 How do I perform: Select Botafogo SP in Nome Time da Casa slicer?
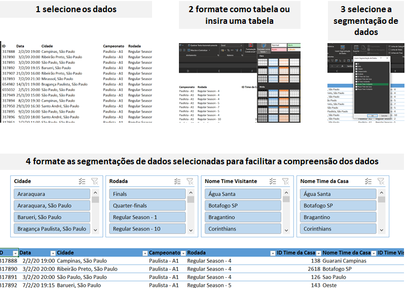[338, 206]
